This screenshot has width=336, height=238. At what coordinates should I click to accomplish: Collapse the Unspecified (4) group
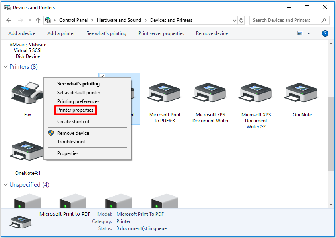click(x=6, y=185)
